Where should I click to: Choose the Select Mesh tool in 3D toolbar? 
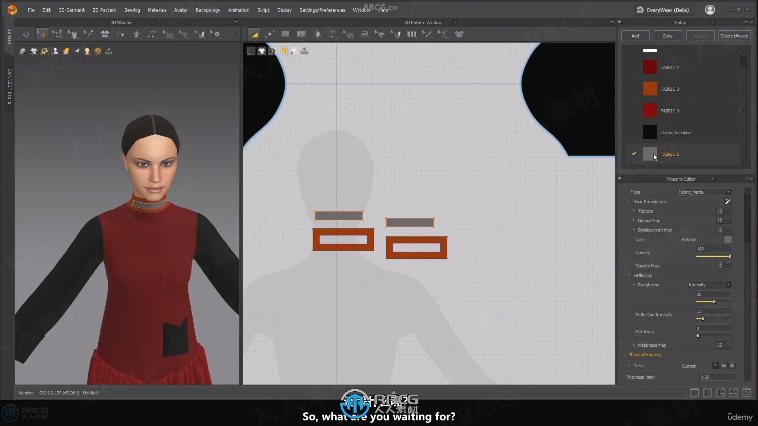click(58, 35)
